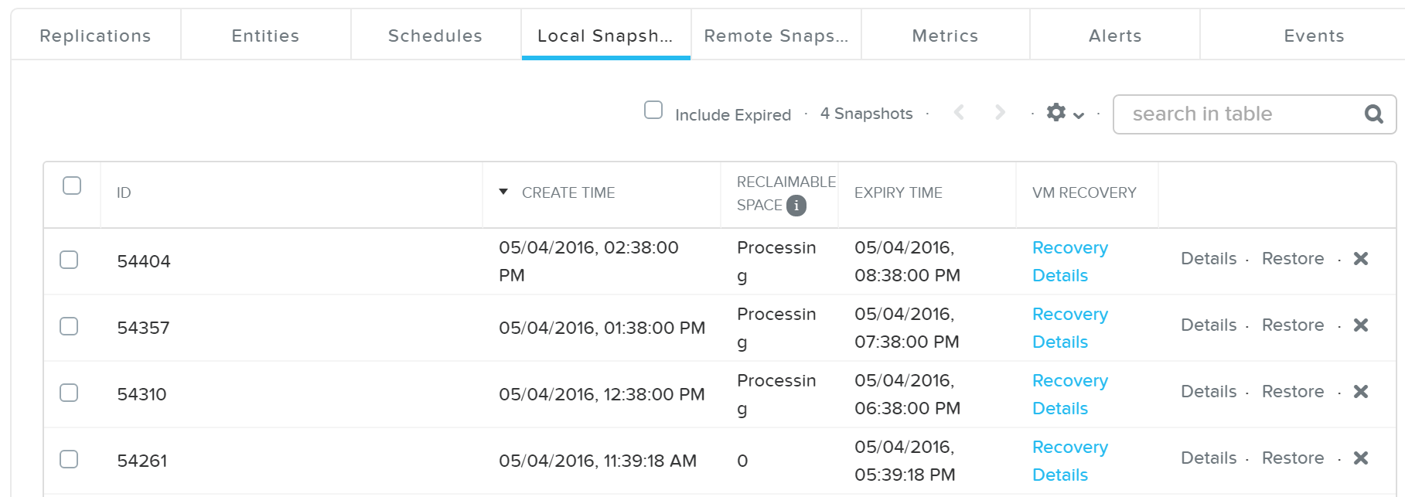Click the next page arrow icon
Image resolution: width=1405 pixels, height=497 pixels.
click(x=1000, y=112)
